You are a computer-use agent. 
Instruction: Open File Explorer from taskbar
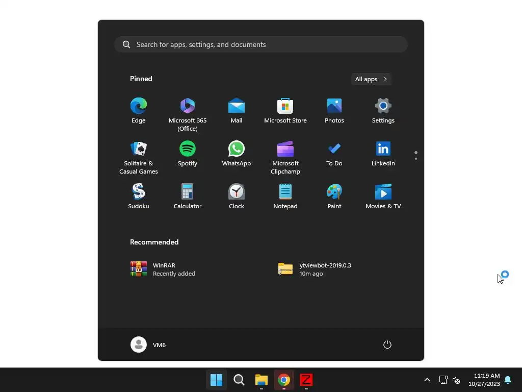262,380
